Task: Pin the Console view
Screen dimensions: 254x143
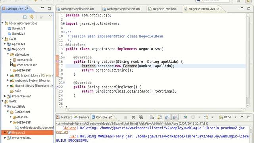Action: [185, 117]
